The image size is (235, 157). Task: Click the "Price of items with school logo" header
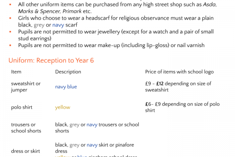pos(179,72)
